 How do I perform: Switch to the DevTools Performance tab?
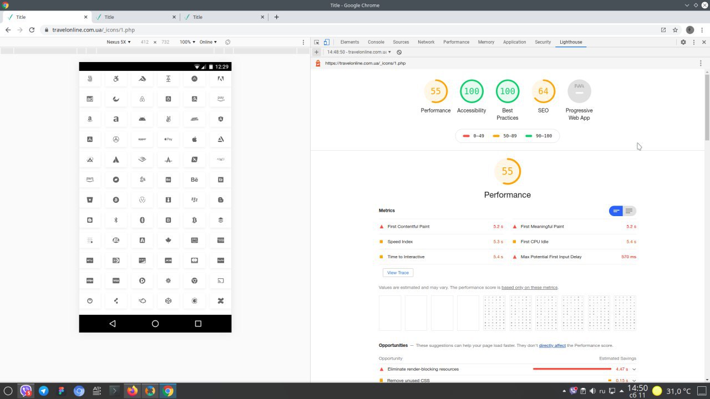[456, 42]
